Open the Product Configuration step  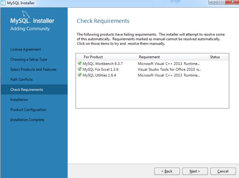click(x=28, y=110)
